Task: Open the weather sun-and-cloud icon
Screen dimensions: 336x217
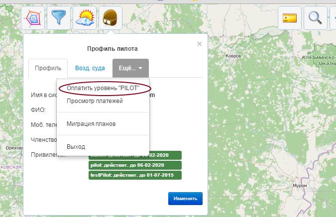Action: tap(85, 18)
